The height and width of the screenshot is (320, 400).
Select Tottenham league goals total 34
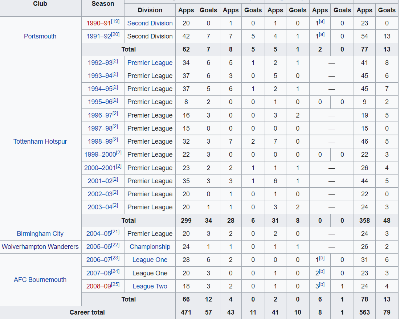tap(208, 221)
